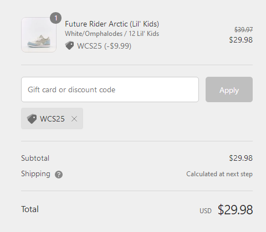Click the Shipping label
The image size is (266, 232).
[x=35, y=174]
